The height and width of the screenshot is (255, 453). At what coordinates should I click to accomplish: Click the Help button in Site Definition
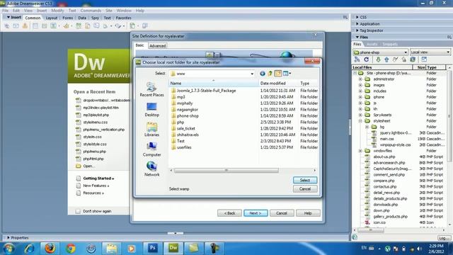pos(308,213)
